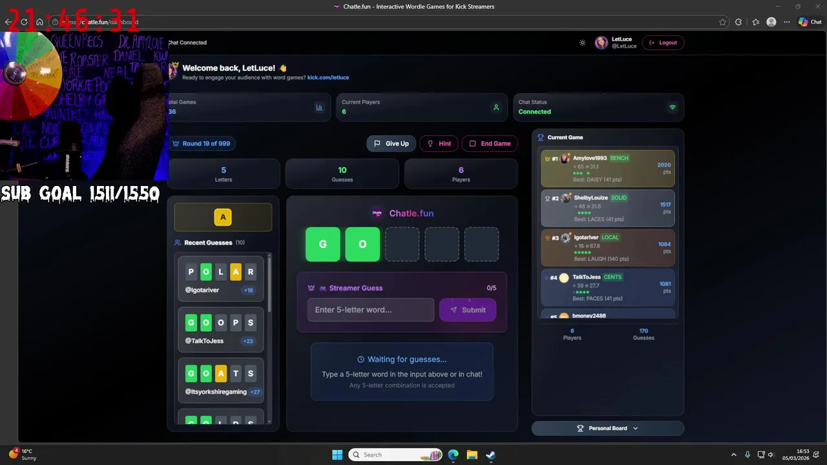Screen dimensions: 827x465
Task: Open Igotariver leaderboard entry
Action: pos(608,248)
